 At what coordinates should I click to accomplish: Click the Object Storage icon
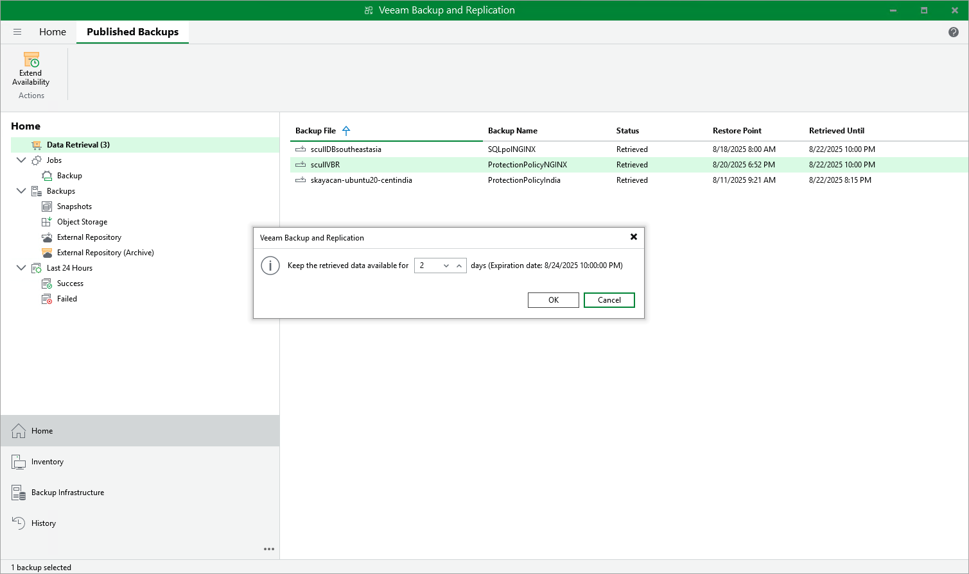pyautogui.click(x=47, y=222)
